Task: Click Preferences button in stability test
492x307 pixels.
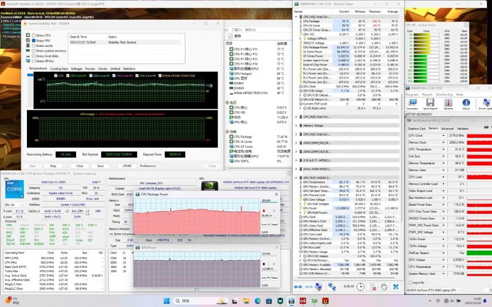Action: coord(148,166)
